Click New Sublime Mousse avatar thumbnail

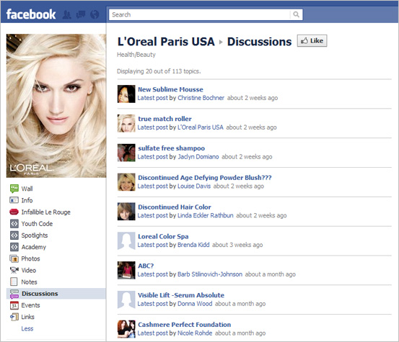pyautogui.click(x=126, y=94)
